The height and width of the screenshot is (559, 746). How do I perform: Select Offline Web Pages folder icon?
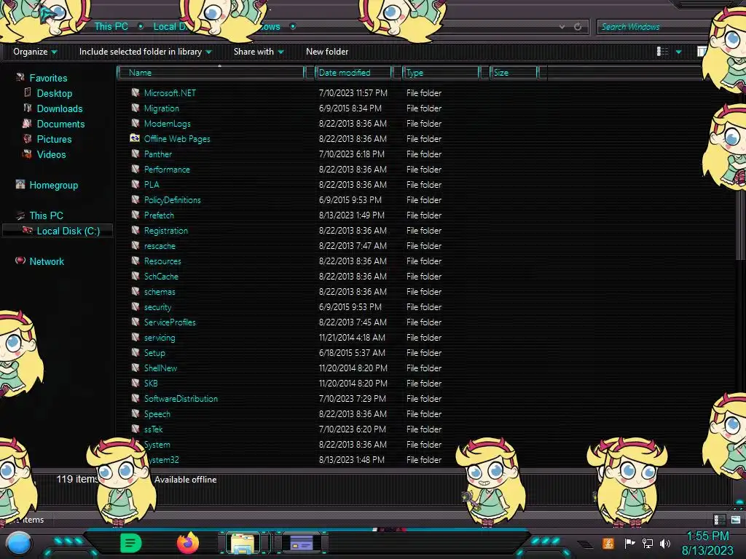pyautogui.click(x=135, y=138)
